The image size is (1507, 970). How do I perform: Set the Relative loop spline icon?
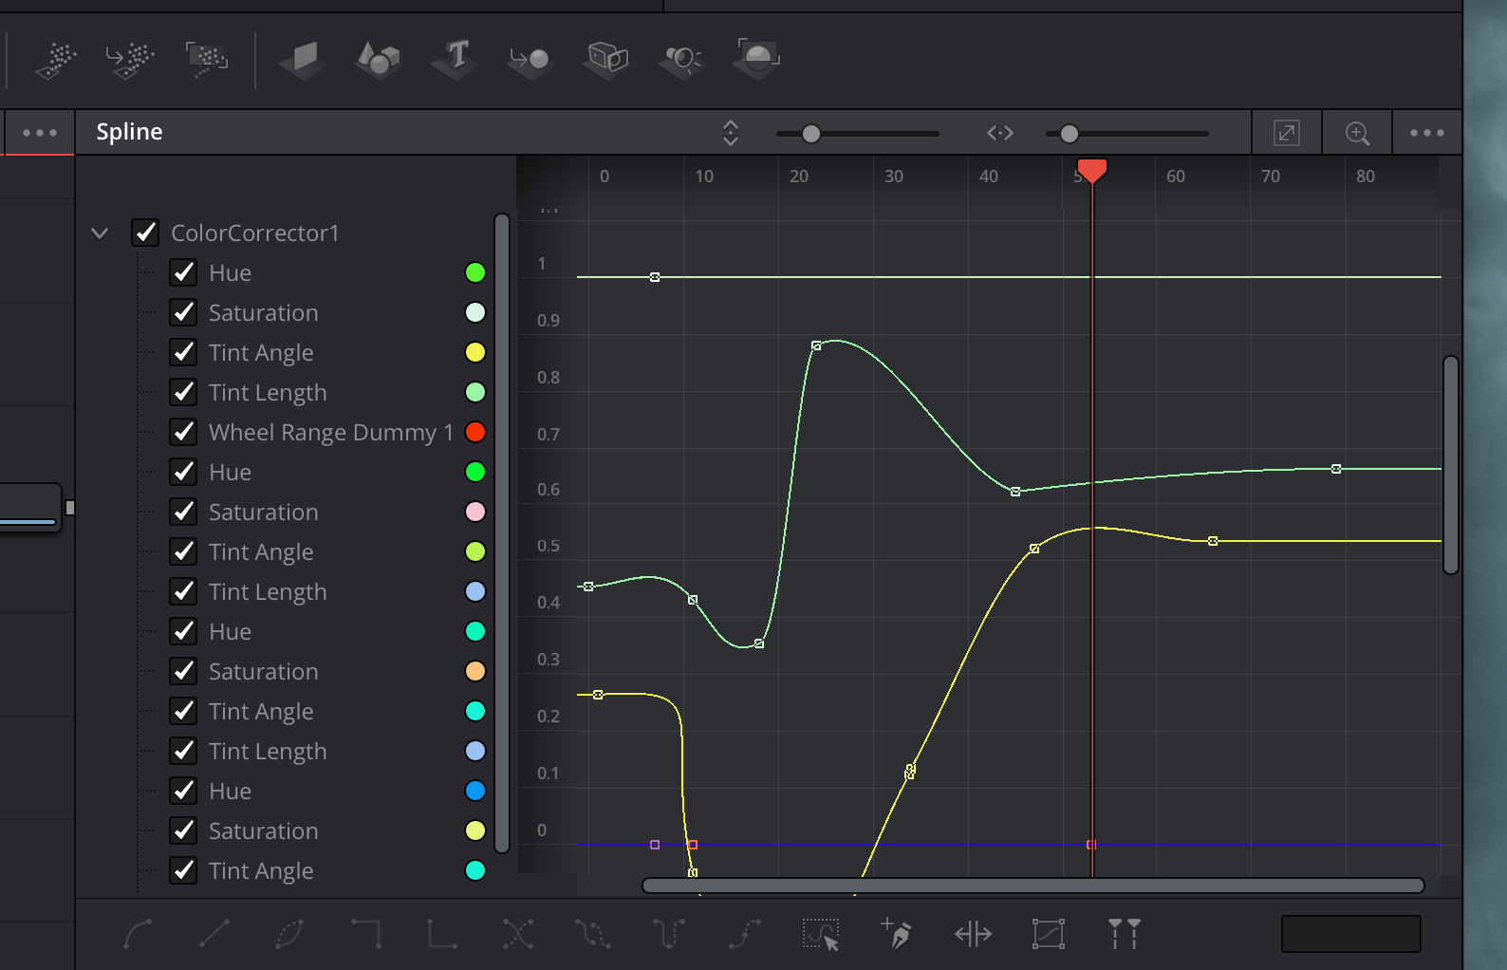[x=745, y=934]
